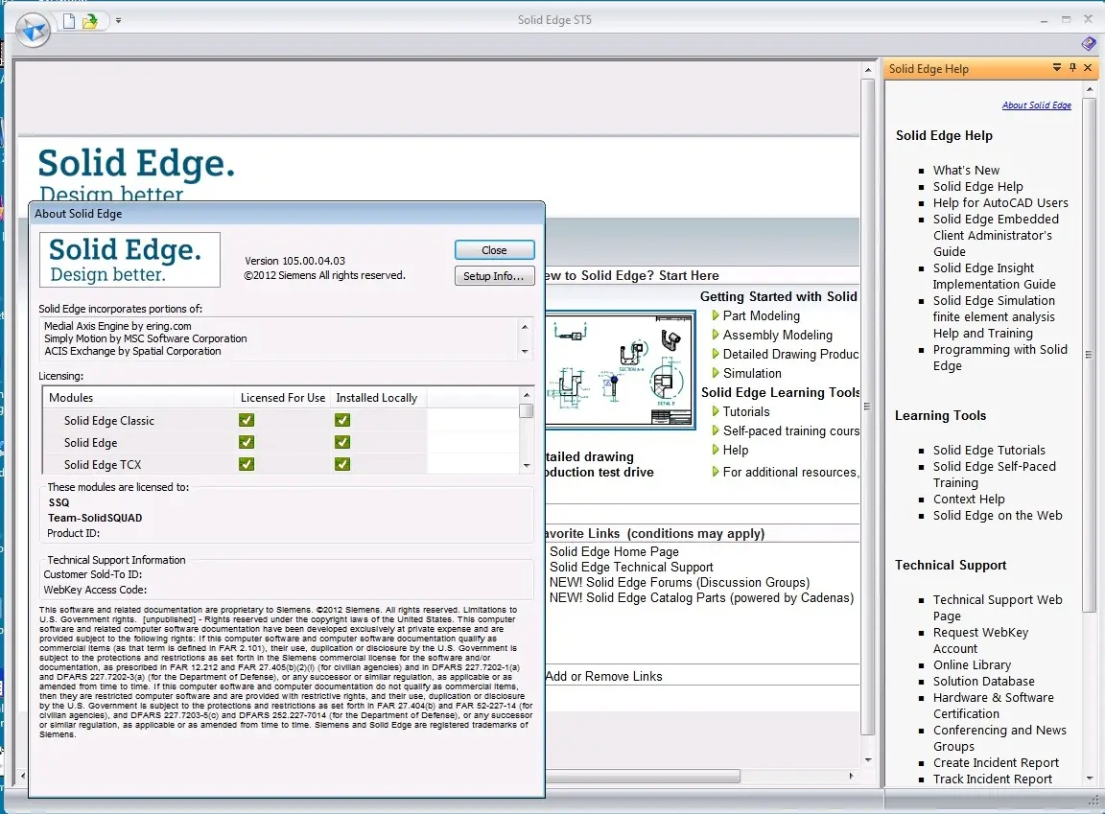Click scroll-up arrow of start page vertical scrollbar

[868, 70]
